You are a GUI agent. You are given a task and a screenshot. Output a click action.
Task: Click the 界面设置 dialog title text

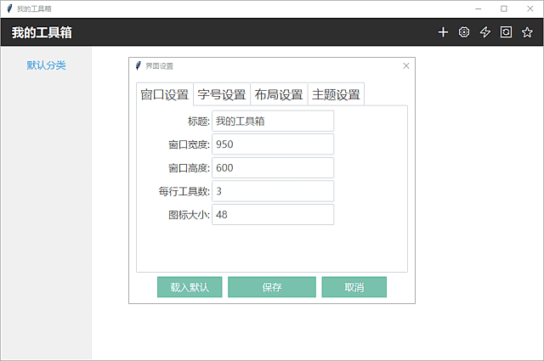tap(159, 66)
